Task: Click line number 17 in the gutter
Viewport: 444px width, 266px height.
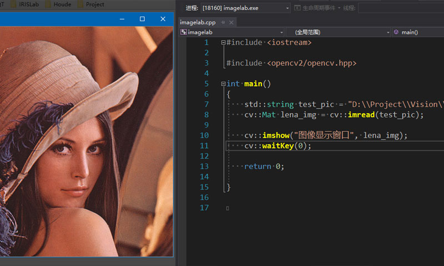Action: pos(204,208)
